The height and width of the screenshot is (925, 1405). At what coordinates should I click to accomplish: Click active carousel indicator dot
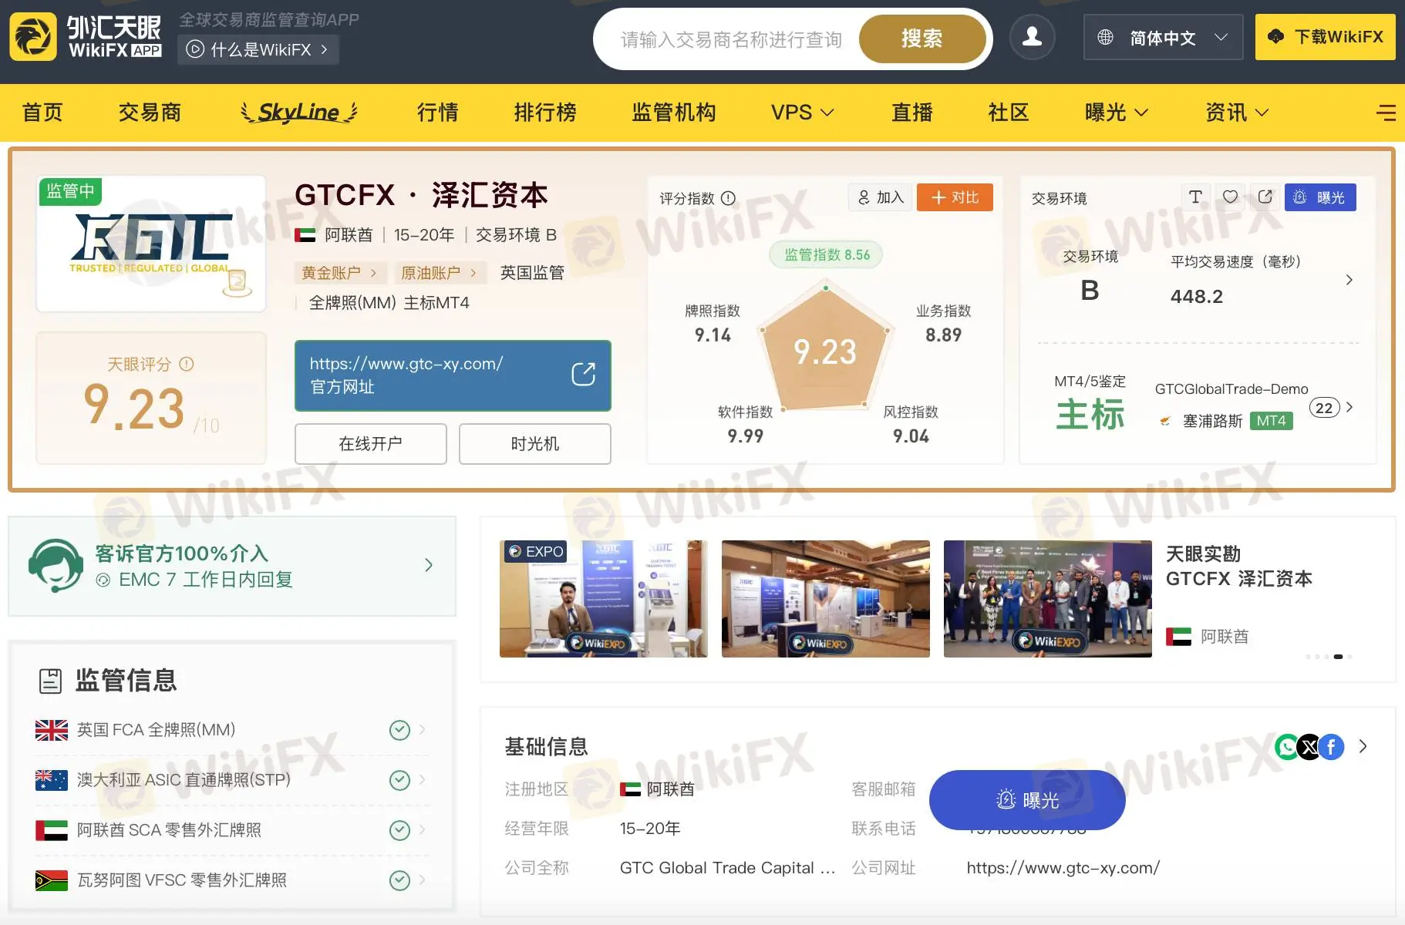(1338, 657)
